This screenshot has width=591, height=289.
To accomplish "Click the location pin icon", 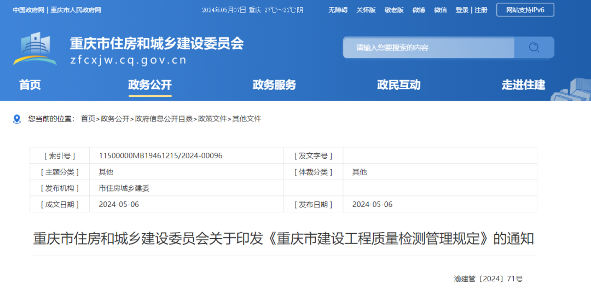I will point(17,119).
